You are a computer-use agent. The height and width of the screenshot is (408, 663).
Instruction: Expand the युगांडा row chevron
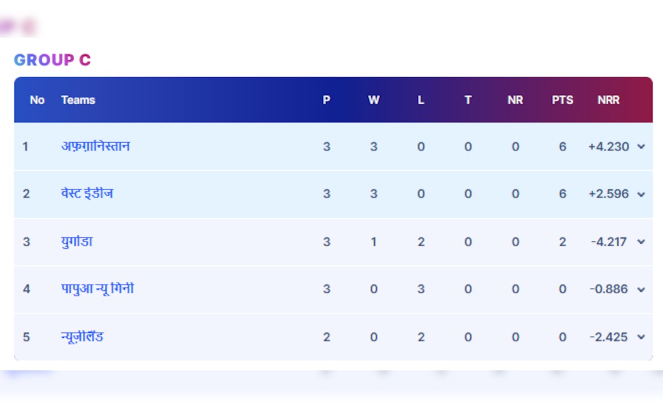pyautogui.click(x=641, y=242)
